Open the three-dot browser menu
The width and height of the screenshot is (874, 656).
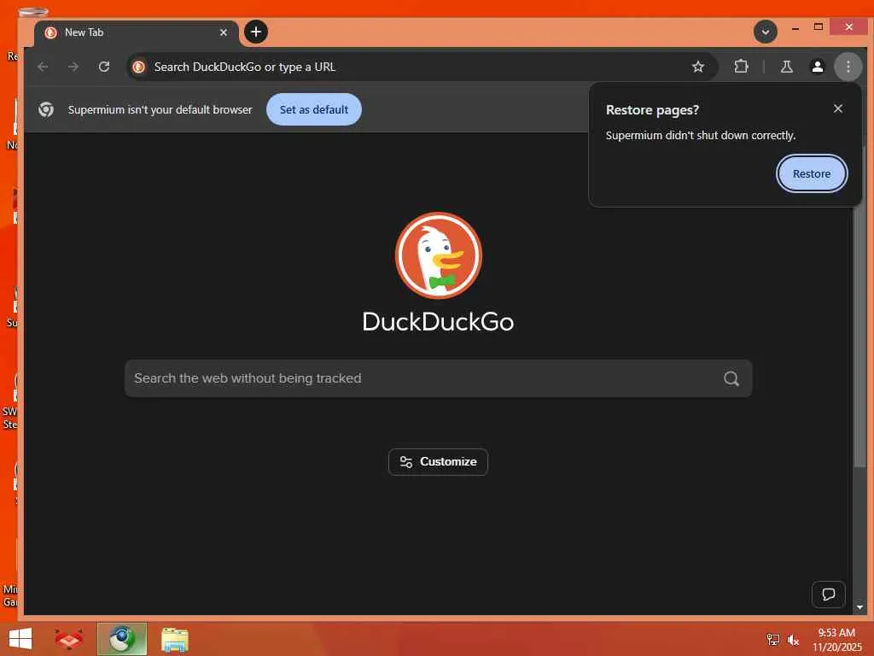(848, 67)
